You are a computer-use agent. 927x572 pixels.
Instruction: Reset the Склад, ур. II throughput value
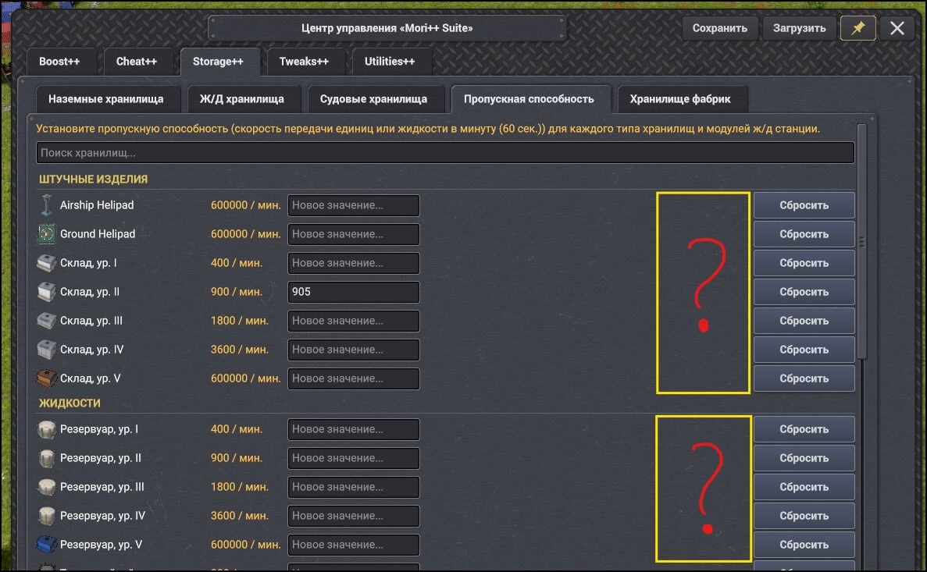pos(804,292)
